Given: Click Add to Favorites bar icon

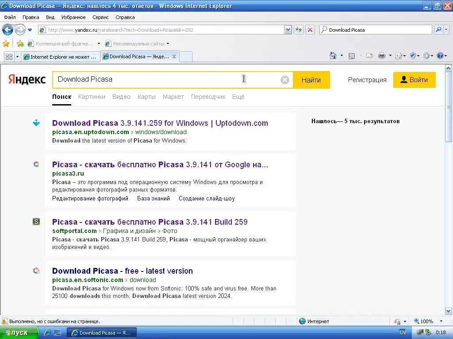Looking at the screenshot, I should pos(20,44).
